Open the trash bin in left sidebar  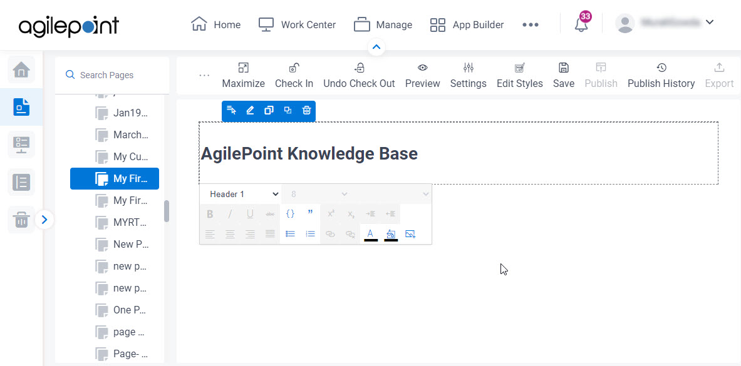tap(21, 220)
